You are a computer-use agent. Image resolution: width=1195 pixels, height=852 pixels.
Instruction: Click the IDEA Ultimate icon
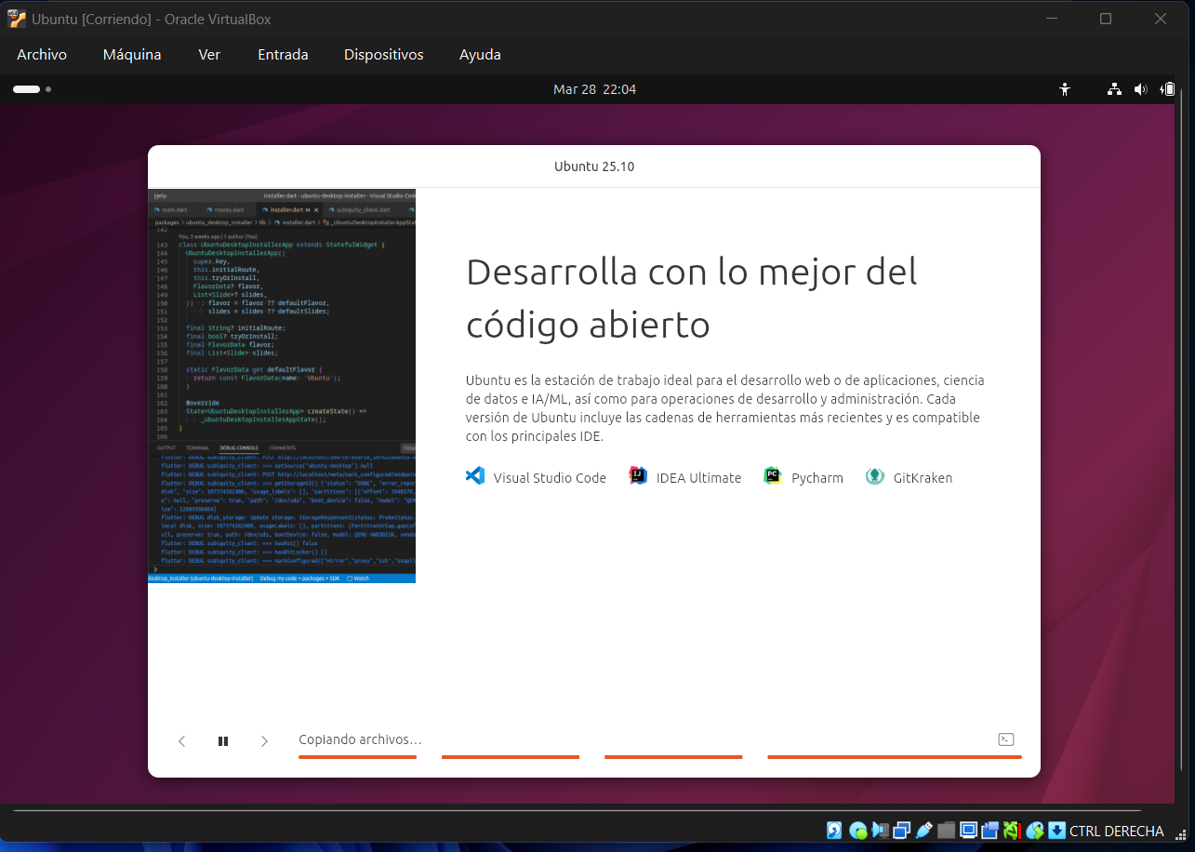pyautogui.click(x=638, y=475)
